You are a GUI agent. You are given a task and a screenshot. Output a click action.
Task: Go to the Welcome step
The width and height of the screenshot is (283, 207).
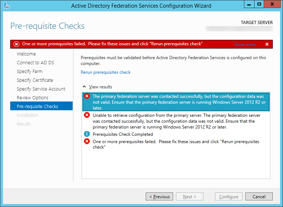pyautogui.click(x=26, y=54)
